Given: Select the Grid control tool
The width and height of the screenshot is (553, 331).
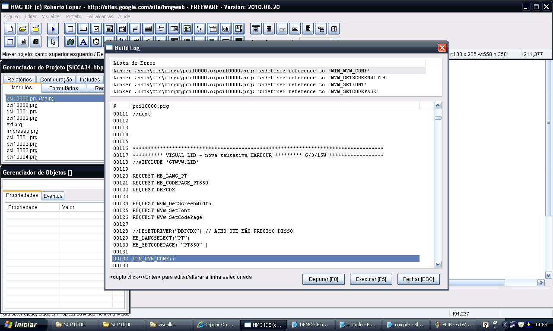Looking at the screenshot, I should point(148,29).
